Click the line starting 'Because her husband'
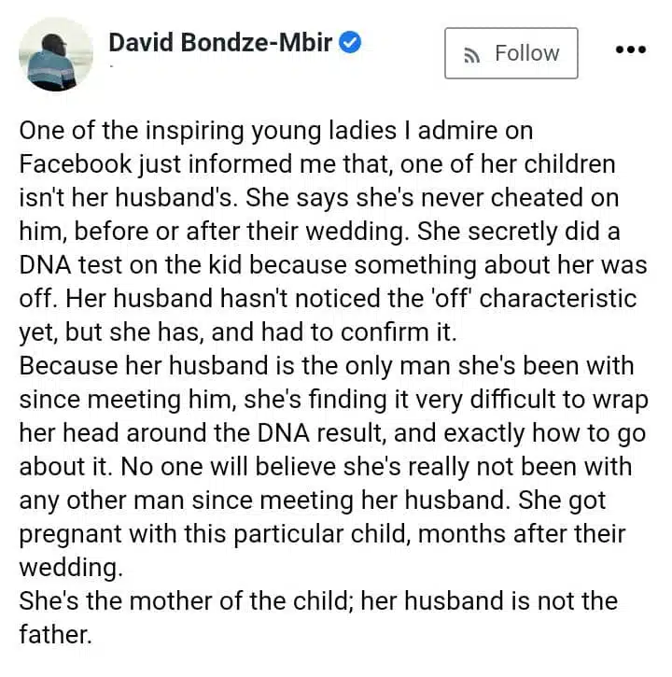Screen dimensions: 672x677 (x=327, y=367)
